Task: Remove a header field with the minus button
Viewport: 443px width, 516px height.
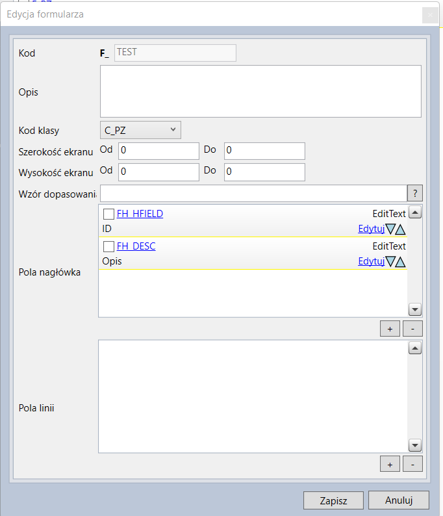Action: [412, 329]
